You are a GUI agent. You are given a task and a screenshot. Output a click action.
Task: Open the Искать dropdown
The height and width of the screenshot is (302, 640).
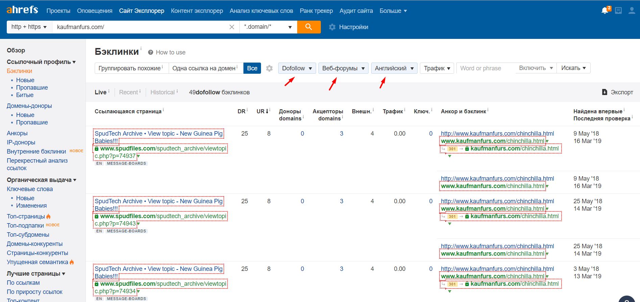pyautogui.click(x=574, y=68)
